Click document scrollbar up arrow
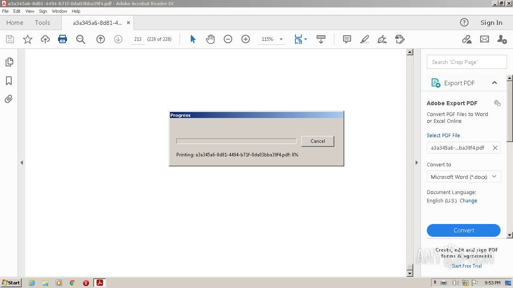The image size is (513, 288). point(410,52)
